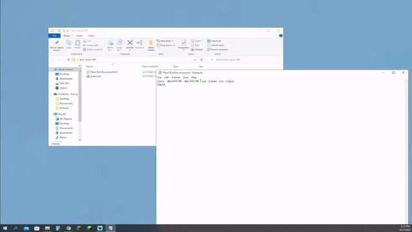Switch to the Share ribbon tab
This screenshot has width=412, height=232.
click(x=79, y=36)
